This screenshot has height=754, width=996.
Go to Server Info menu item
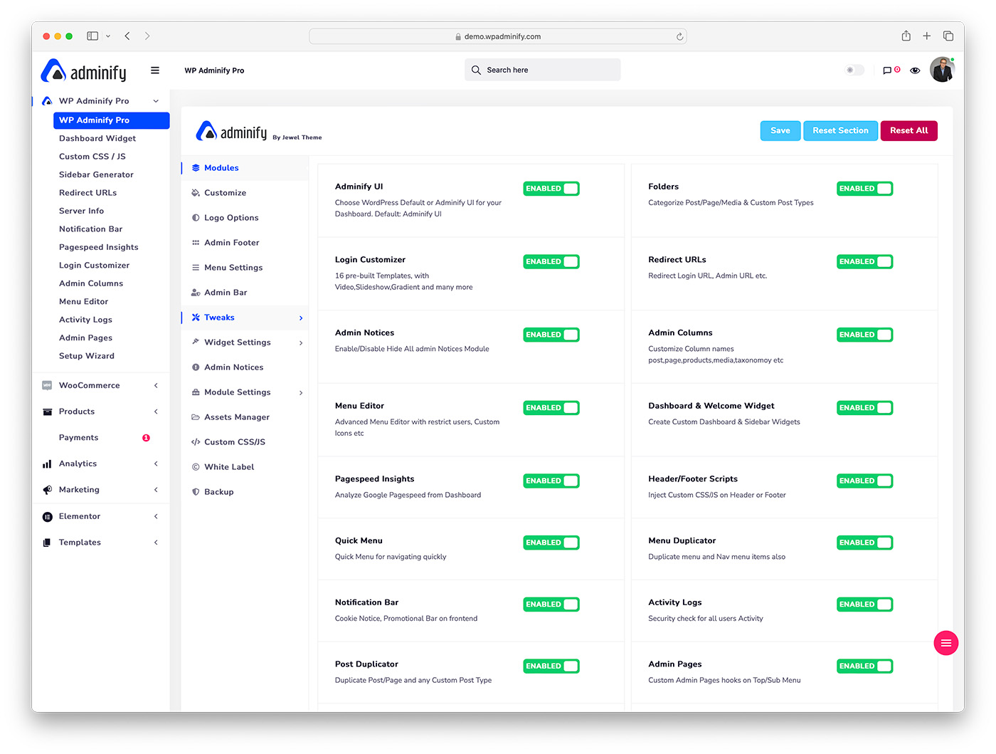click(81, 211)
